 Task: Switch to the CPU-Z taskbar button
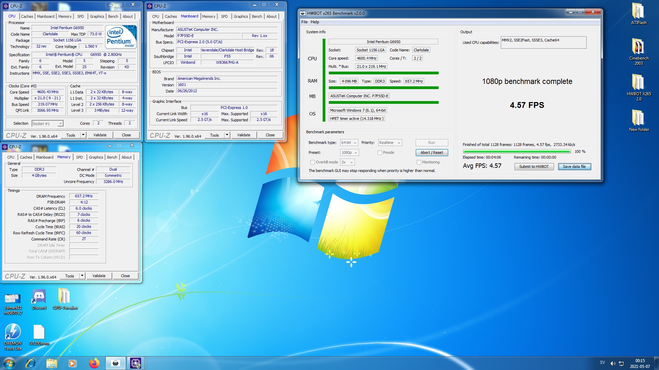[136, 363]
